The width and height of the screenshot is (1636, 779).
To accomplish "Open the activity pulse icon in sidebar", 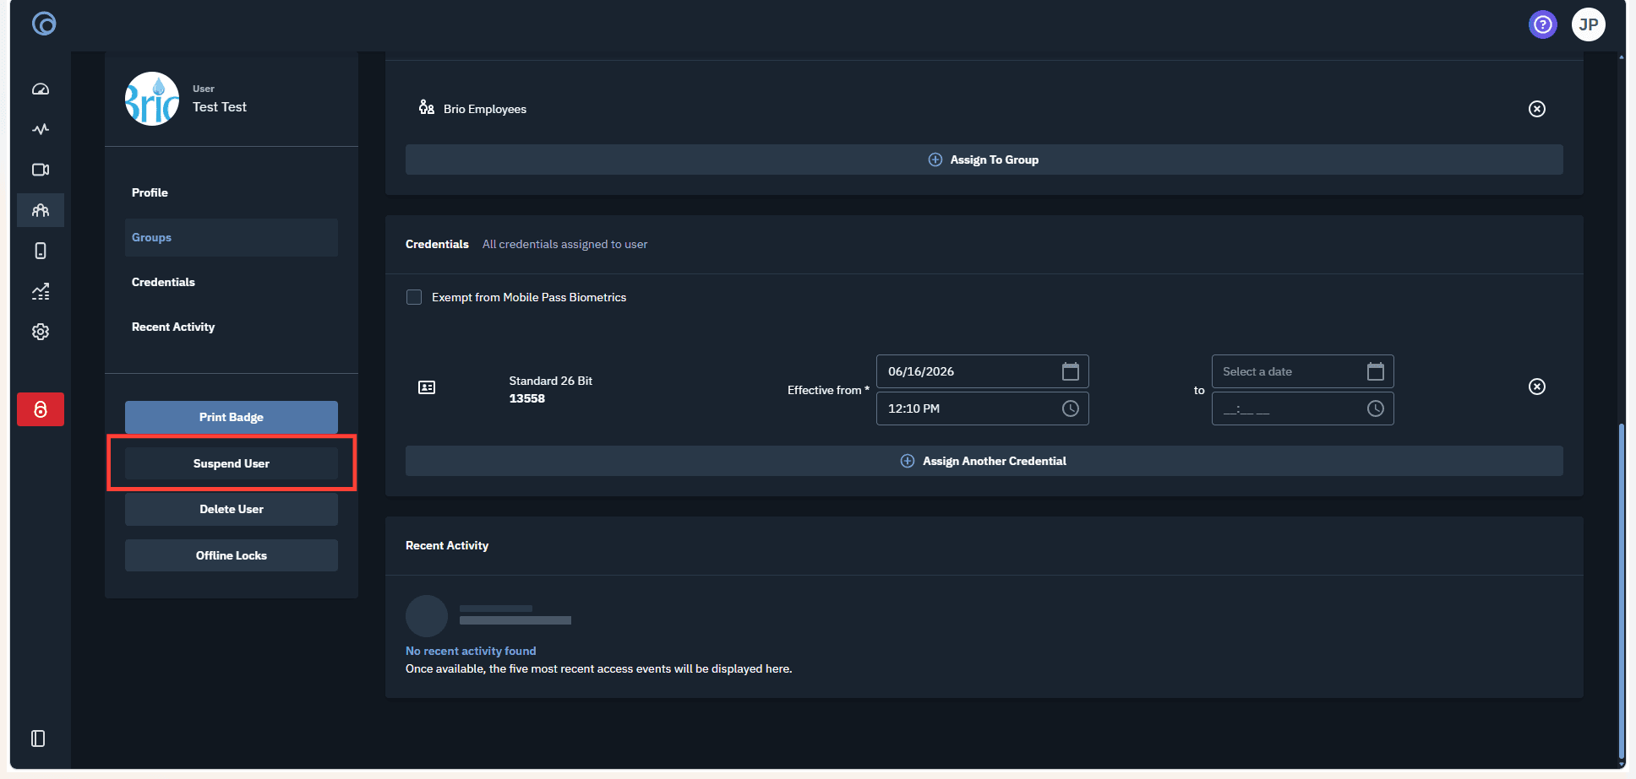I will pos(41,129).
